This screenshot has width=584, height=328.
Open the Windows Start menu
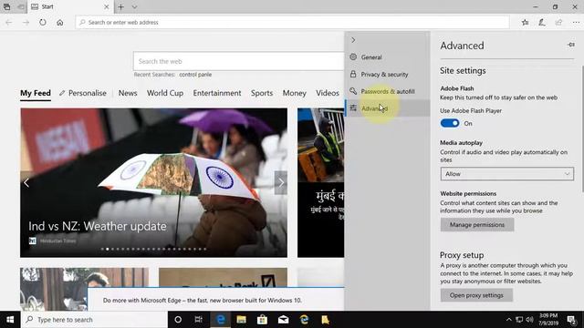tap(10, 320)
